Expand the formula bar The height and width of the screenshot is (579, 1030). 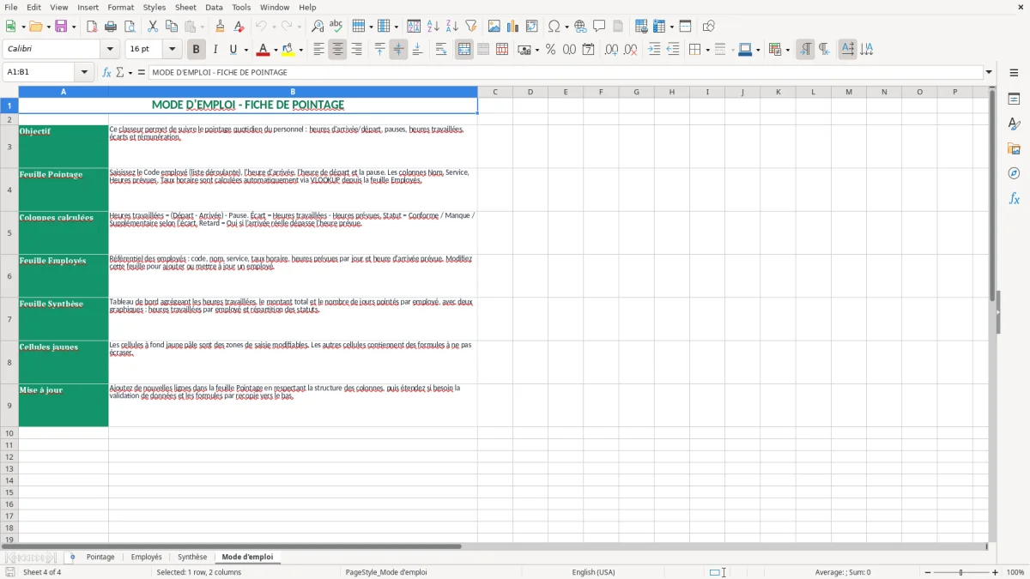(990, 72)
